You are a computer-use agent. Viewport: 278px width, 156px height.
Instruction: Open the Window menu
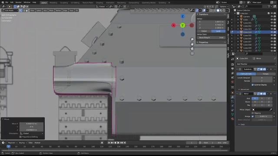click(27, 3)
